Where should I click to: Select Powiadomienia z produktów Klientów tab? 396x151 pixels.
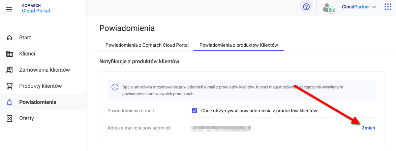click(239, 45)
